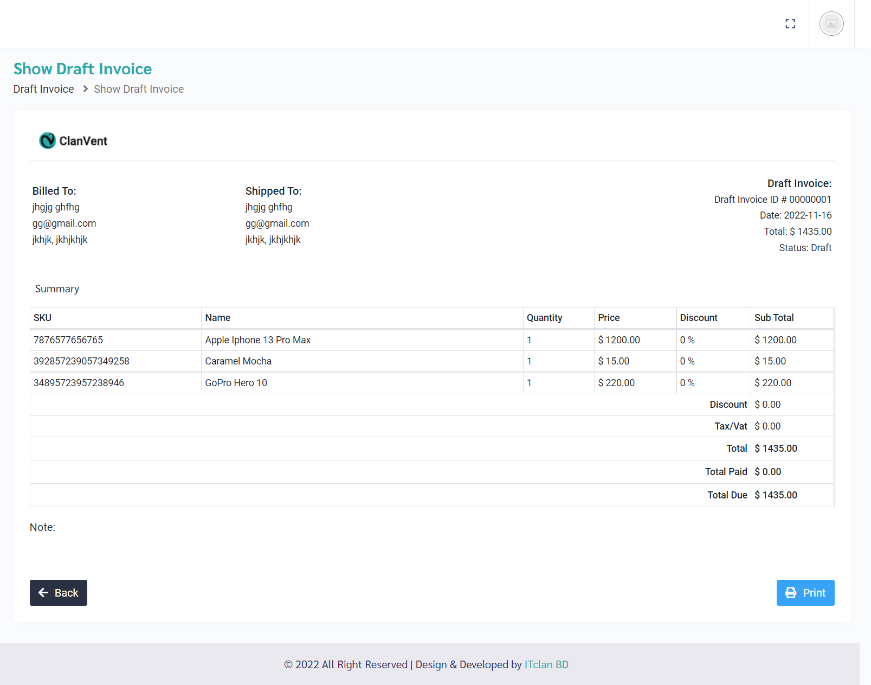Open the ITclan BD footer link
The image size is (871, 685).
[546, 664]
